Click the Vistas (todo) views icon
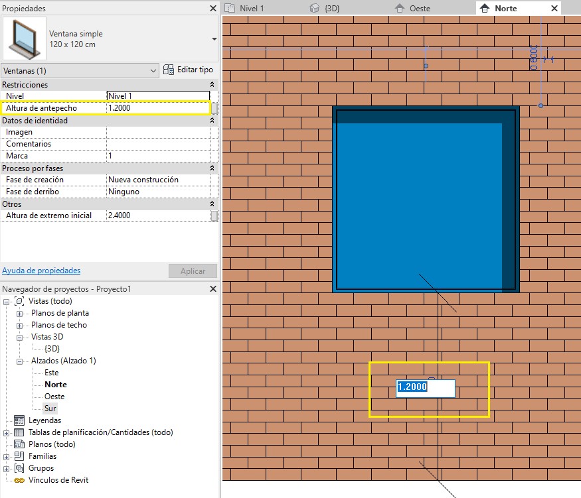The image size is (581, 498). [19, 301]
